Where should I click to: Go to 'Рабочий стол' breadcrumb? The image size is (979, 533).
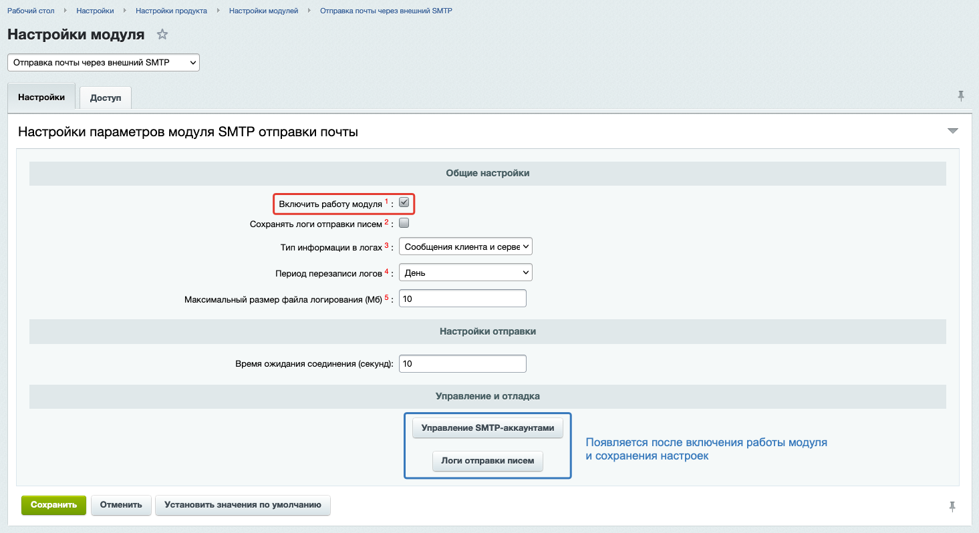31,11
